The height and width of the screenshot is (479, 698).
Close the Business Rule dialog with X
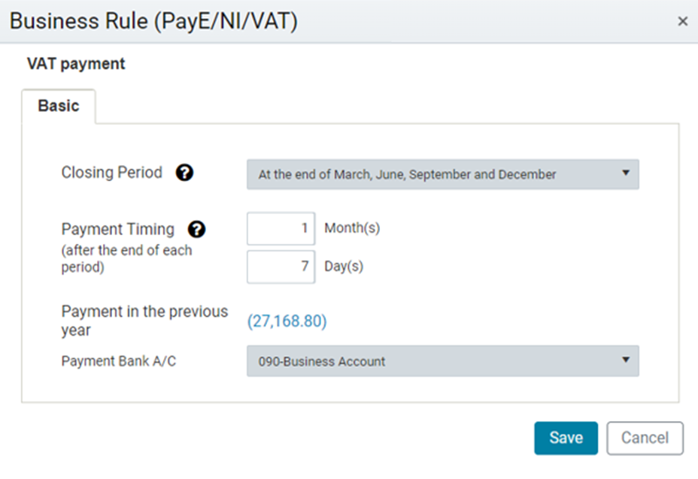(682, 21)
